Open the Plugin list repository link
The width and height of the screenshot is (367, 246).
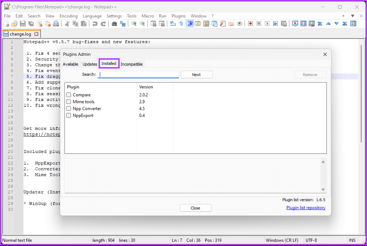(x=306, y=208)
